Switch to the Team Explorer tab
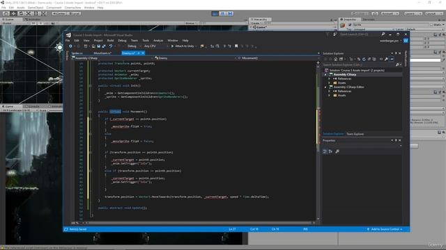The width and height of the screenshot is (446, 250). pyautogui.click(x=355, y=134)
